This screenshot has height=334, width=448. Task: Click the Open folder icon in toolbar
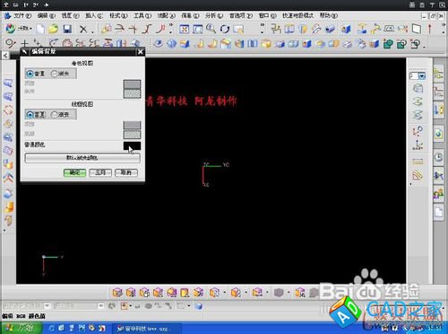(x=54, y=29)
